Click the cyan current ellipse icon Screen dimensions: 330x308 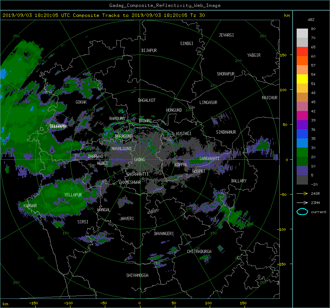pos(302,212)
